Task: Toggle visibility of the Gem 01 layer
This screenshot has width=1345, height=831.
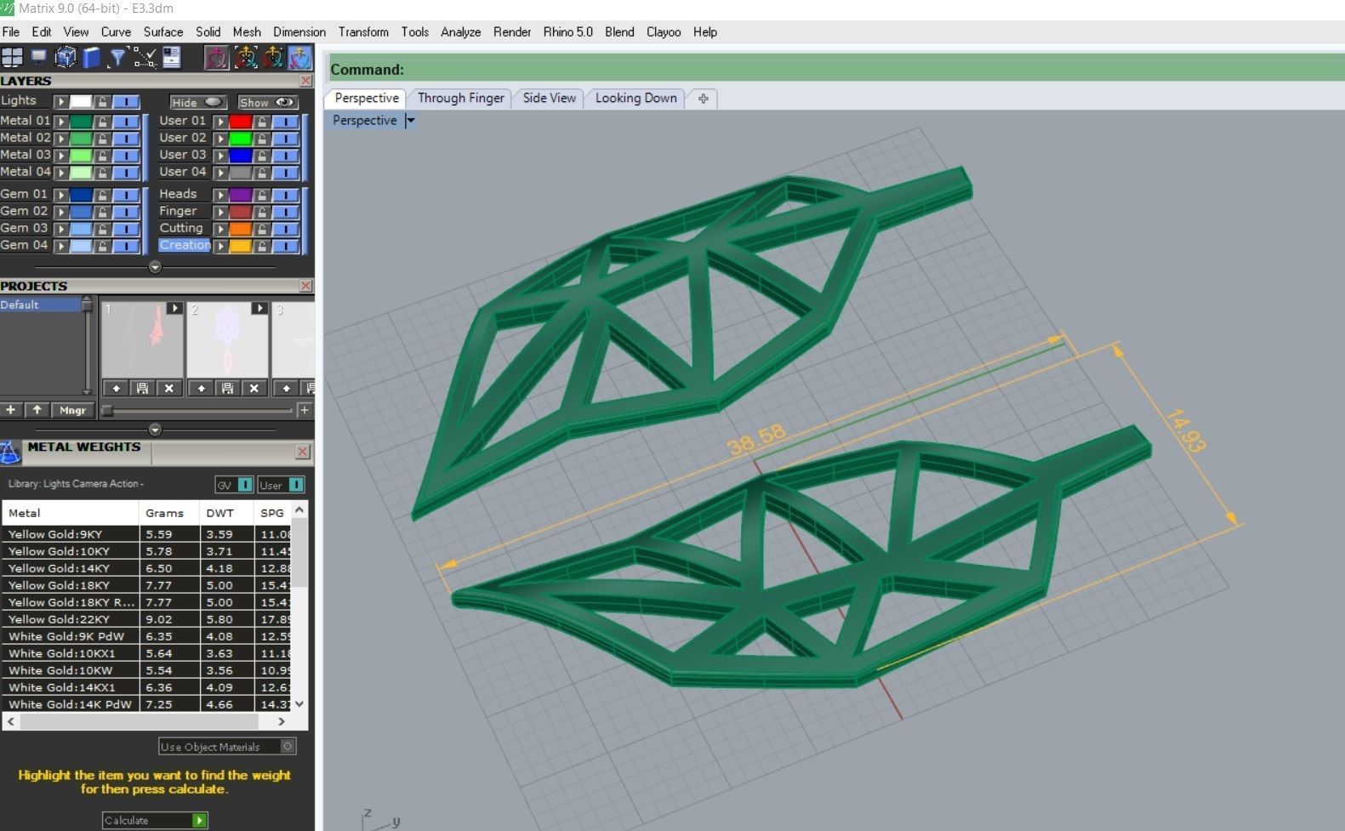Action: (126, 195)
